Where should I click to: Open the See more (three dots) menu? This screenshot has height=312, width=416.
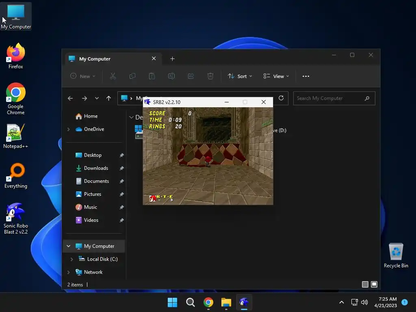pyautogui.click(x=306, y=76)
